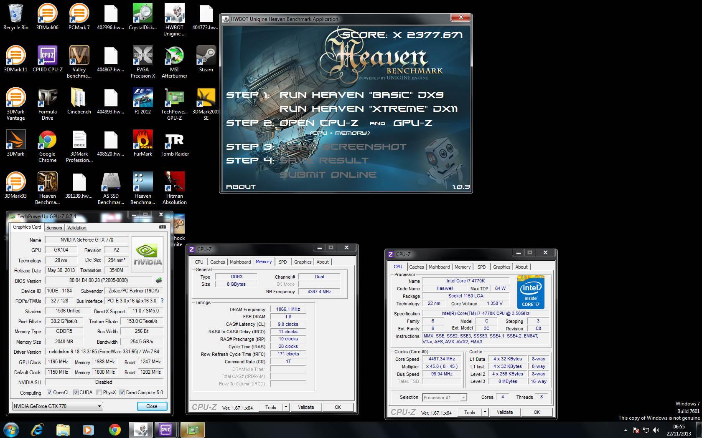Launch the F1 2012 desktop shortcut
The height and width of the screenshot is (438, 702).
pyautogui.click(x=142, y=101)
